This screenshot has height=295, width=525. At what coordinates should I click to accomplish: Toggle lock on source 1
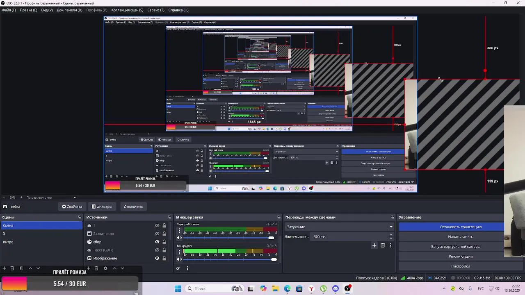164,225
